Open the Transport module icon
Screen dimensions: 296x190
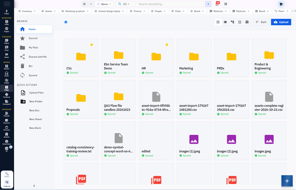click(x=7, y=102)
